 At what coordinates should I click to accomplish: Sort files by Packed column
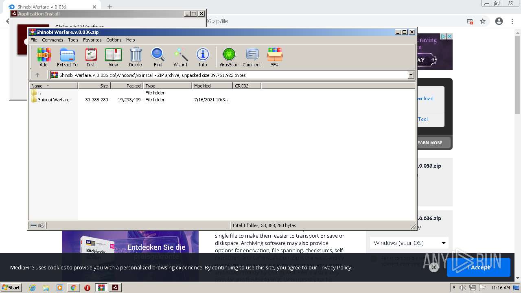tap(127, 85)
